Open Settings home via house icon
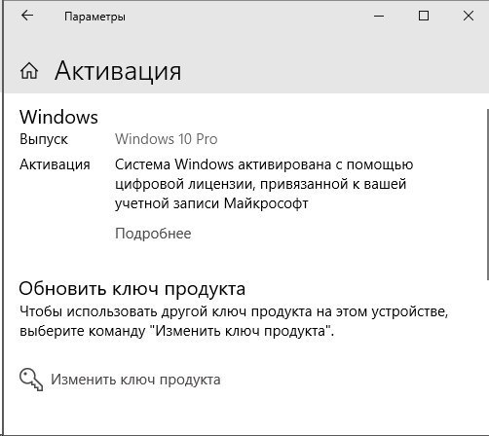 coord(29,71)
